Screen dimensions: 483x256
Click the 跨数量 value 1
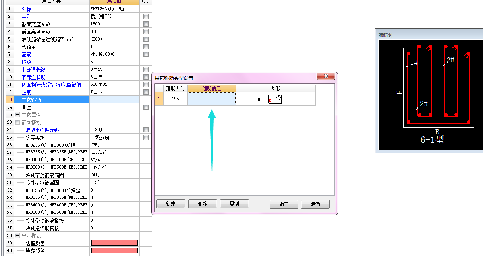coord(92,47)
